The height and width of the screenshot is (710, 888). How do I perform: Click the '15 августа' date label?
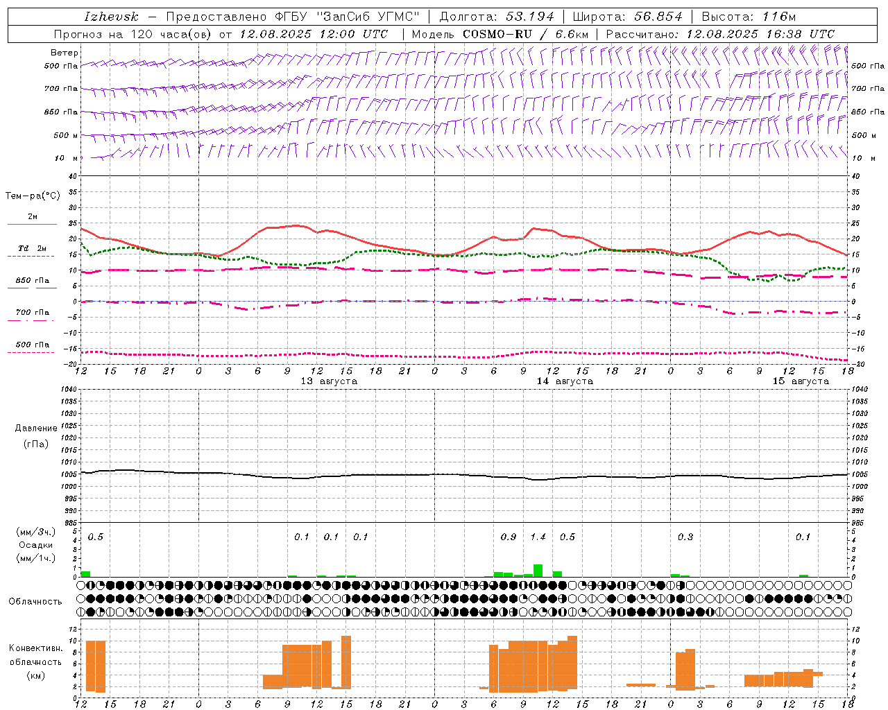coord(801,381)
